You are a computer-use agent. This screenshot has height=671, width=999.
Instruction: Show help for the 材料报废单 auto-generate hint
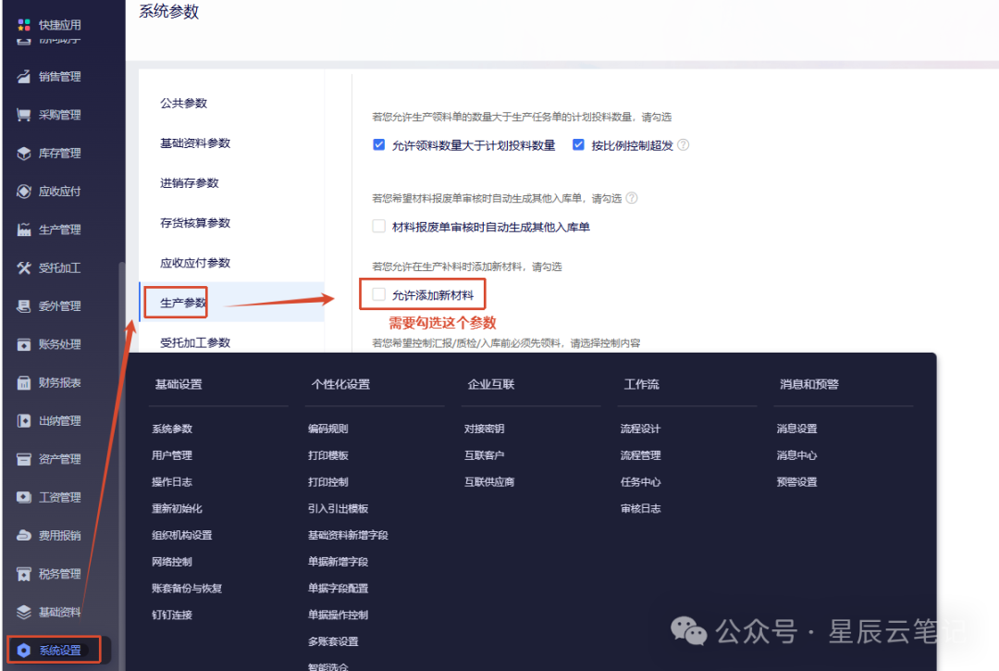pyautogui.click(x=632, y=197)
